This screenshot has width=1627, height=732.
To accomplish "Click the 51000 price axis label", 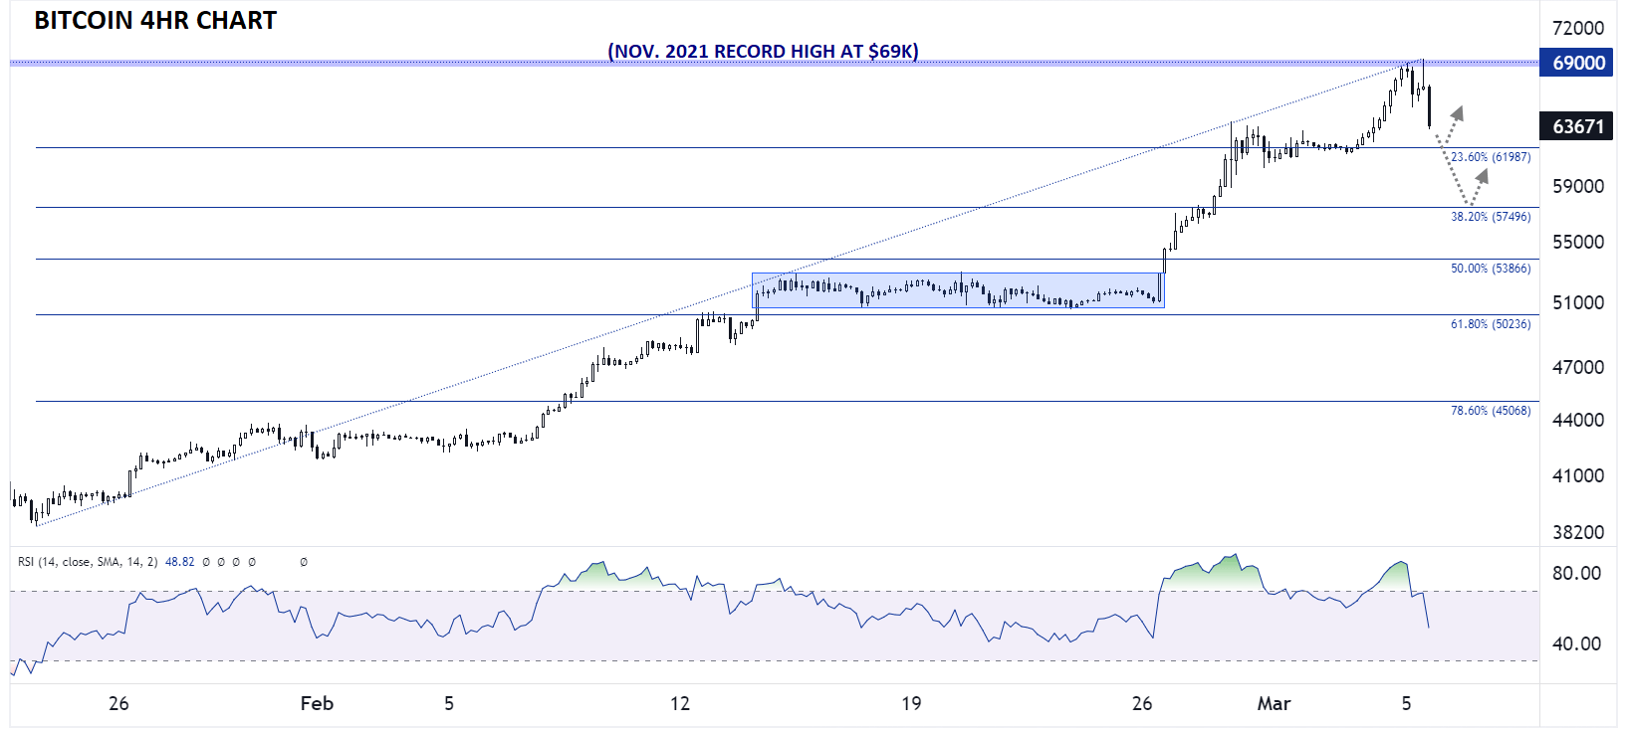I will tap(1578, 302).
